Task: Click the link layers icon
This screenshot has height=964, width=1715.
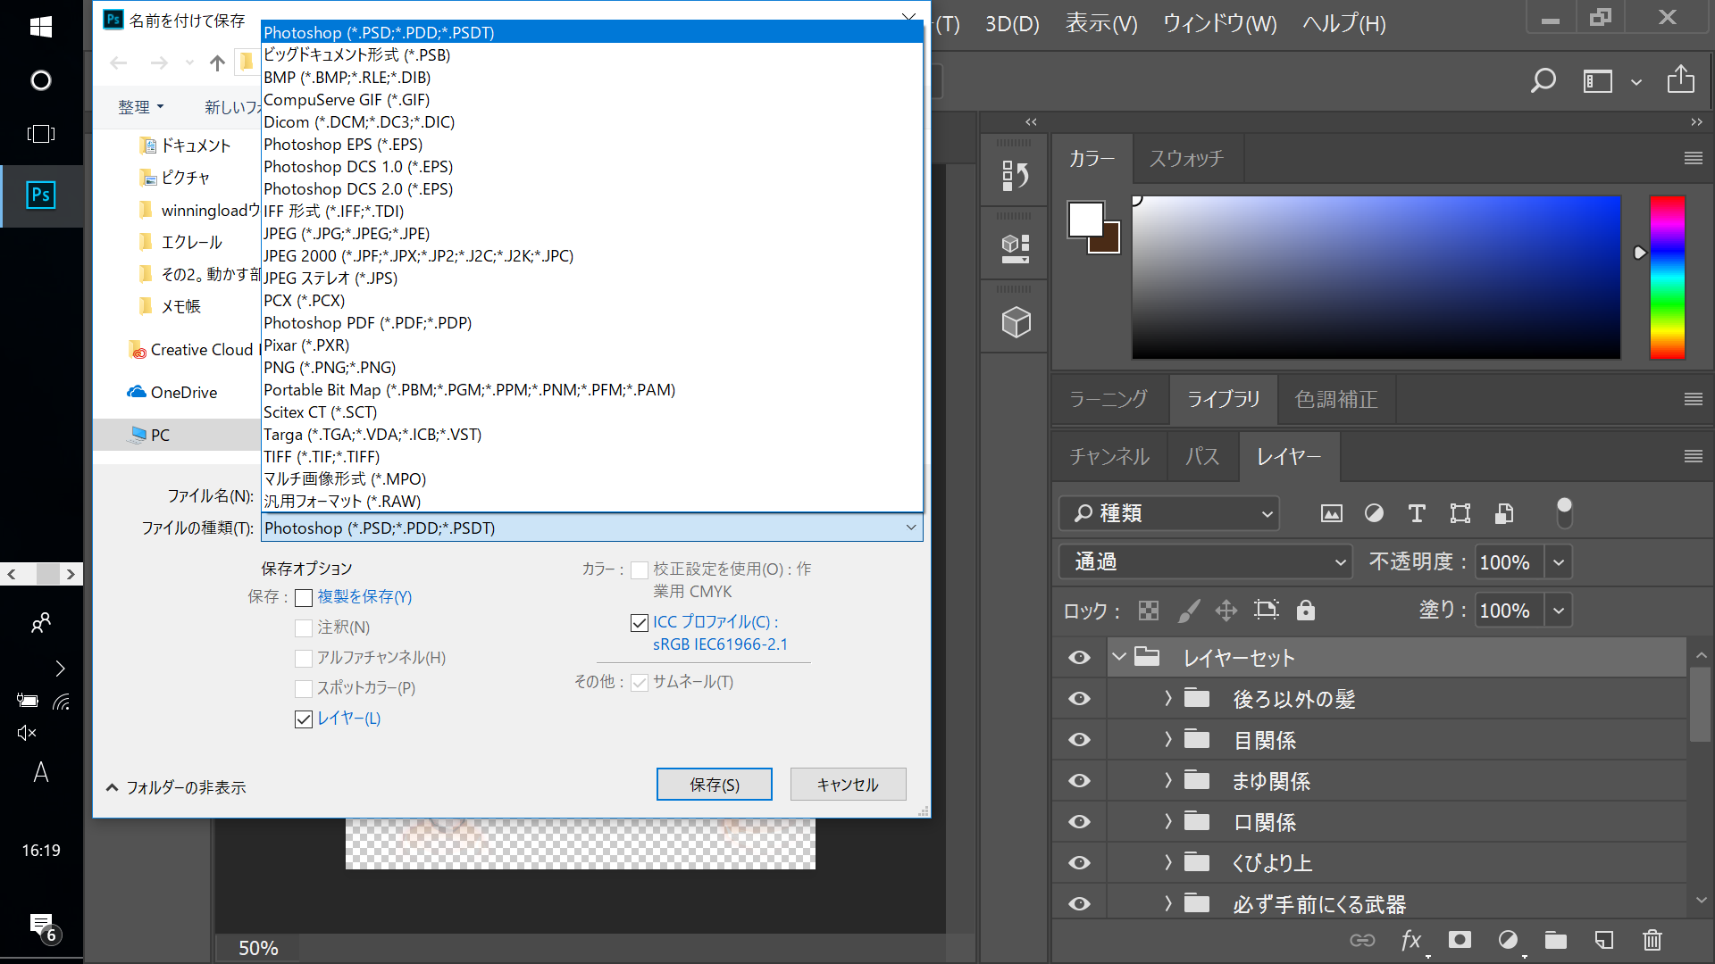Action: point(1362,940)
